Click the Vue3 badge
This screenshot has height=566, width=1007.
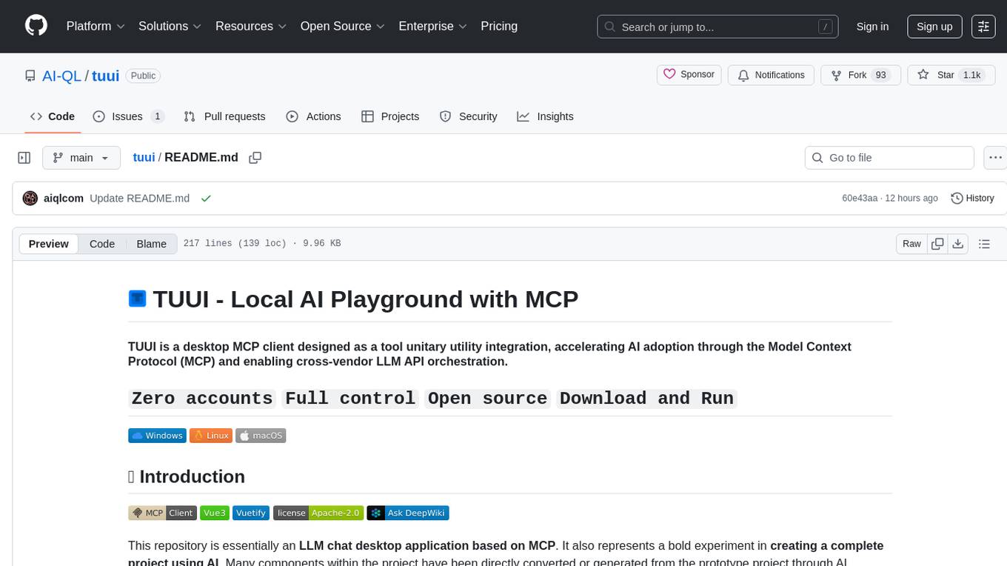click(215, 513)
